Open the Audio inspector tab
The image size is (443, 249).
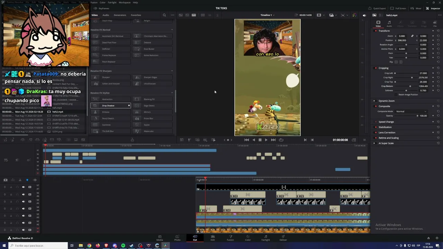pos(389,24)
